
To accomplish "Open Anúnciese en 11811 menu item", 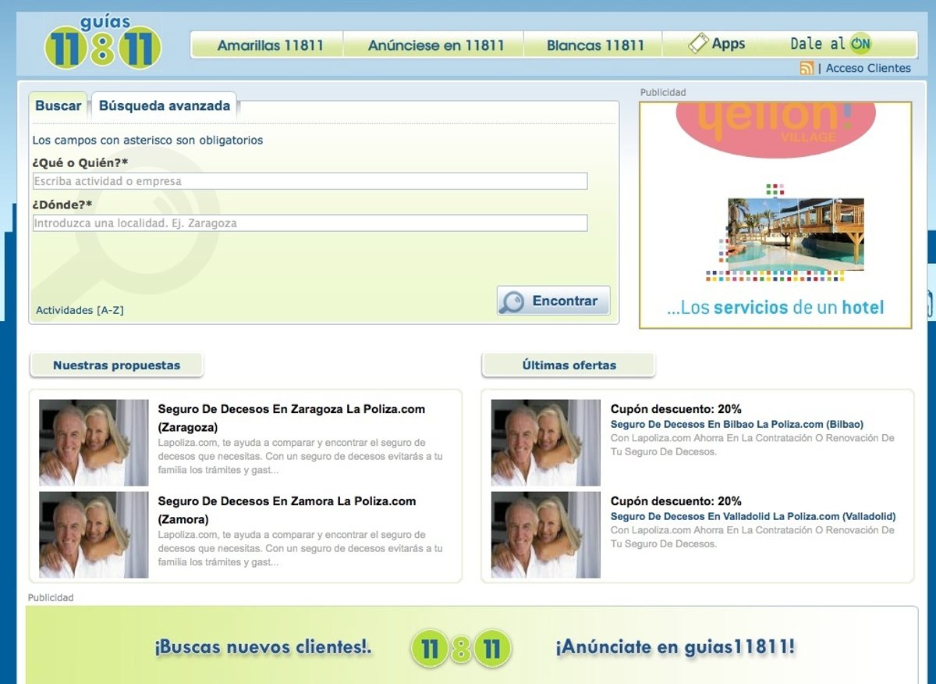I will 436,45.
